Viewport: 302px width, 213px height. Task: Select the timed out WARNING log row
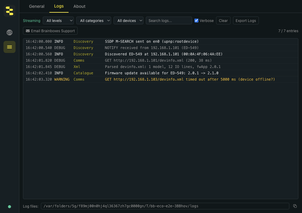click(x=161, y=79)
